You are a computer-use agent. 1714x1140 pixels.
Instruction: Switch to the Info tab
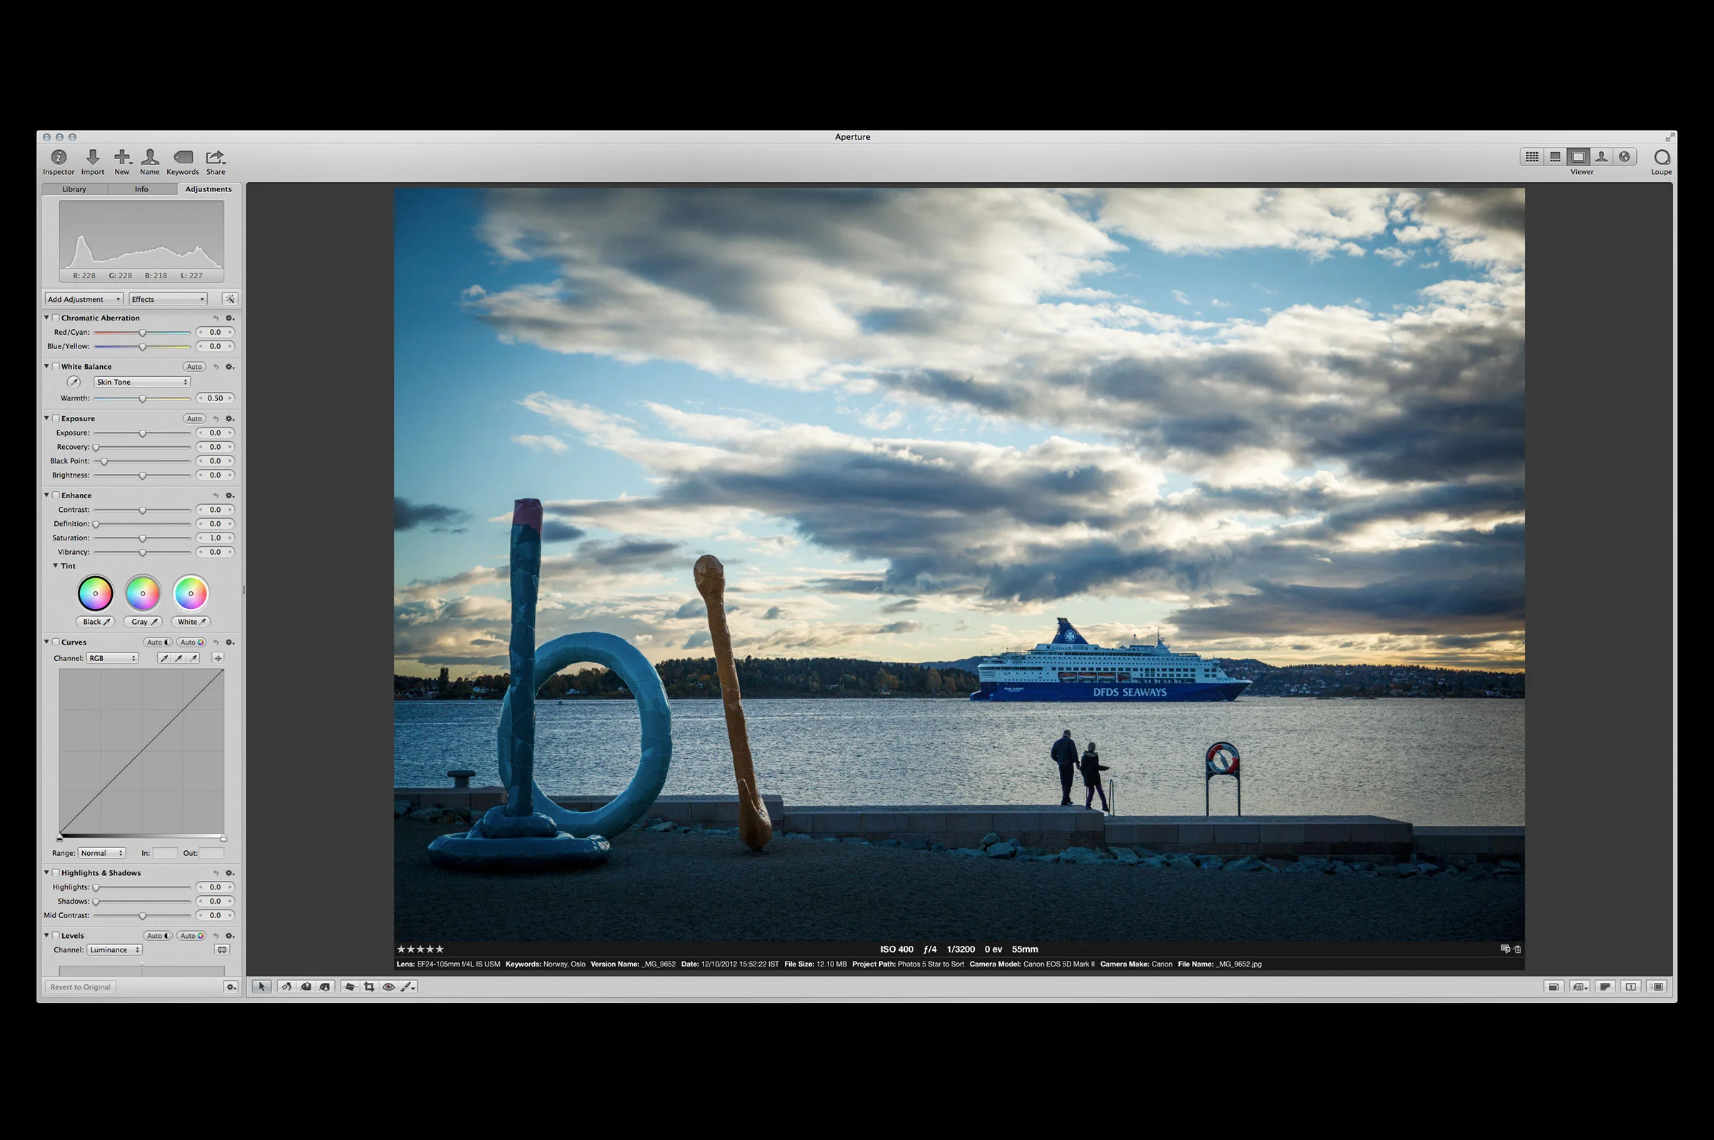pyautogui.click(x=141, y=189)
